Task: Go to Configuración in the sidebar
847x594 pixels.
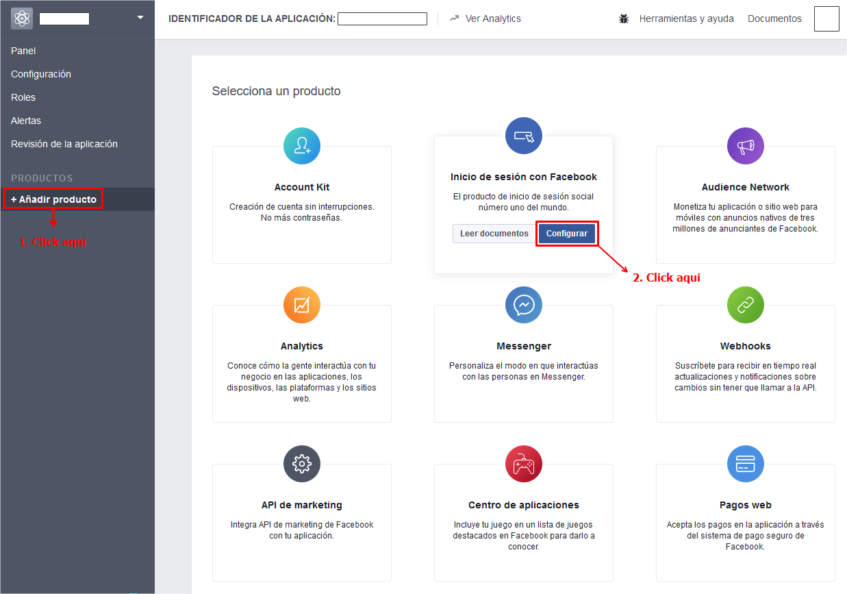Action: [x=41, y=74]
